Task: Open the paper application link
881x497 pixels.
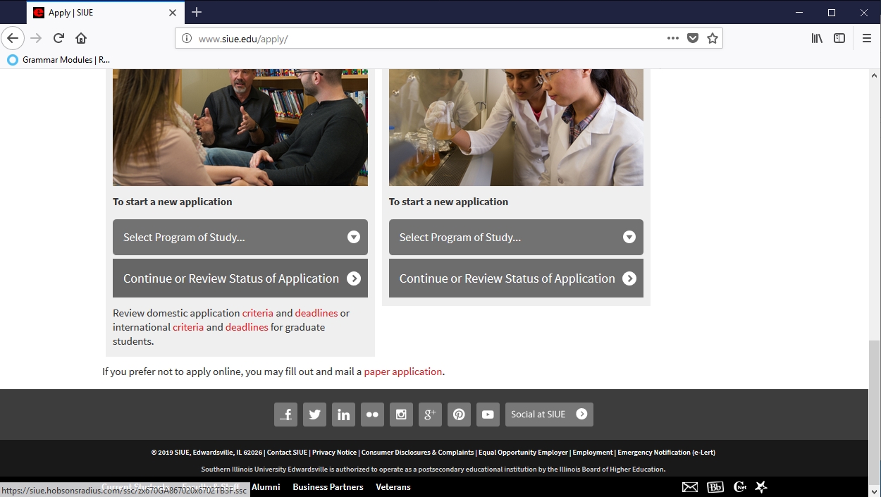Action: (403, 372)
